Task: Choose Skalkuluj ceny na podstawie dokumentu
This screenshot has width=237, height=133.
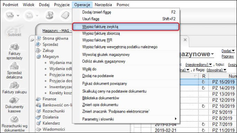Action: pyautogui.click(x=126, y=91)
